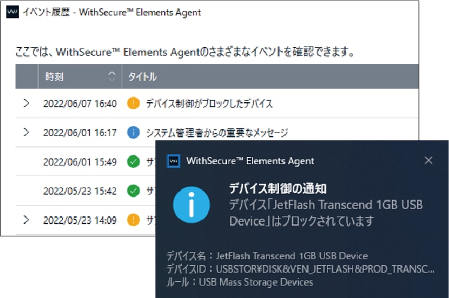Click the blue info icon on 2022/06/01 16:17 row
The height and width of the screenshot is (298, 449).
[x=134, y=133]
